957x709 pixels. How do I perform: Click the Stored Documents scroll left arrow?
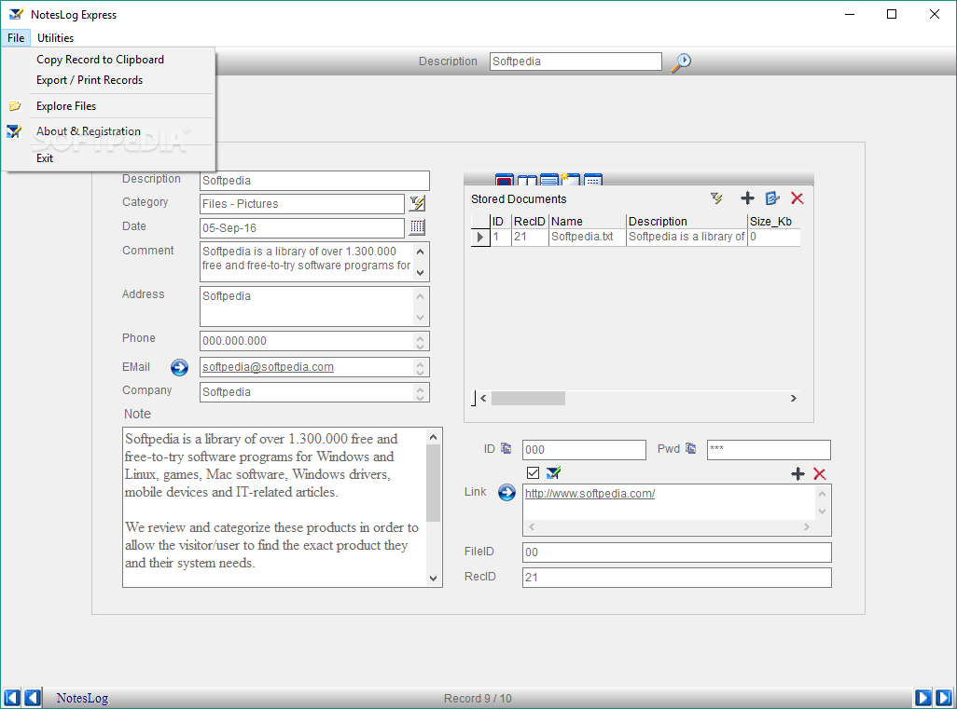click(483, 398)
